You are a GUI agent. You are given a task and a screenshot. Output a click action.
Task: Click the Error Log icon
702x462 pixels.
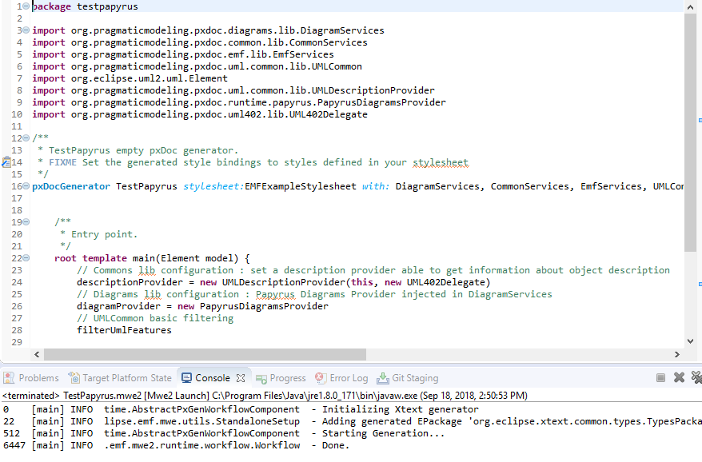coord(321,378)
